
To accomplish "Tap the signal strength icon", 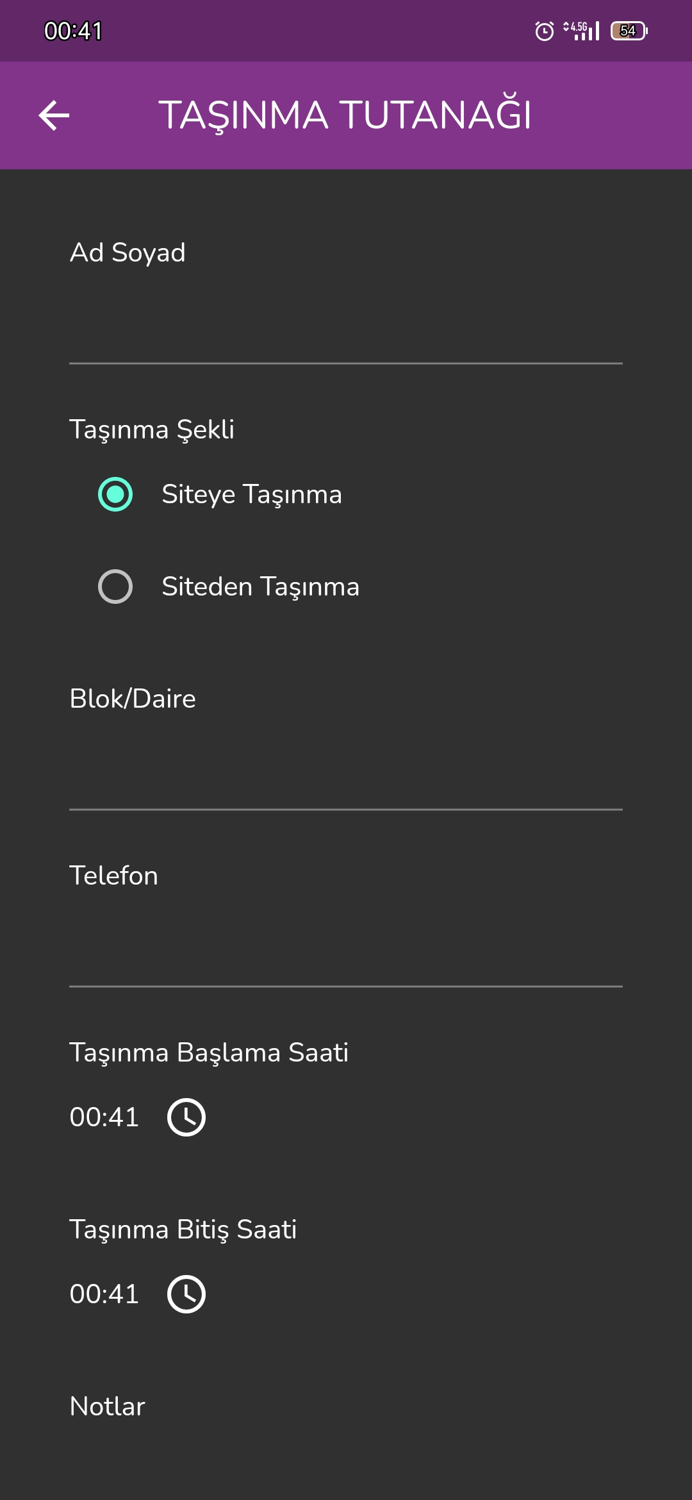I will [582, 31].
